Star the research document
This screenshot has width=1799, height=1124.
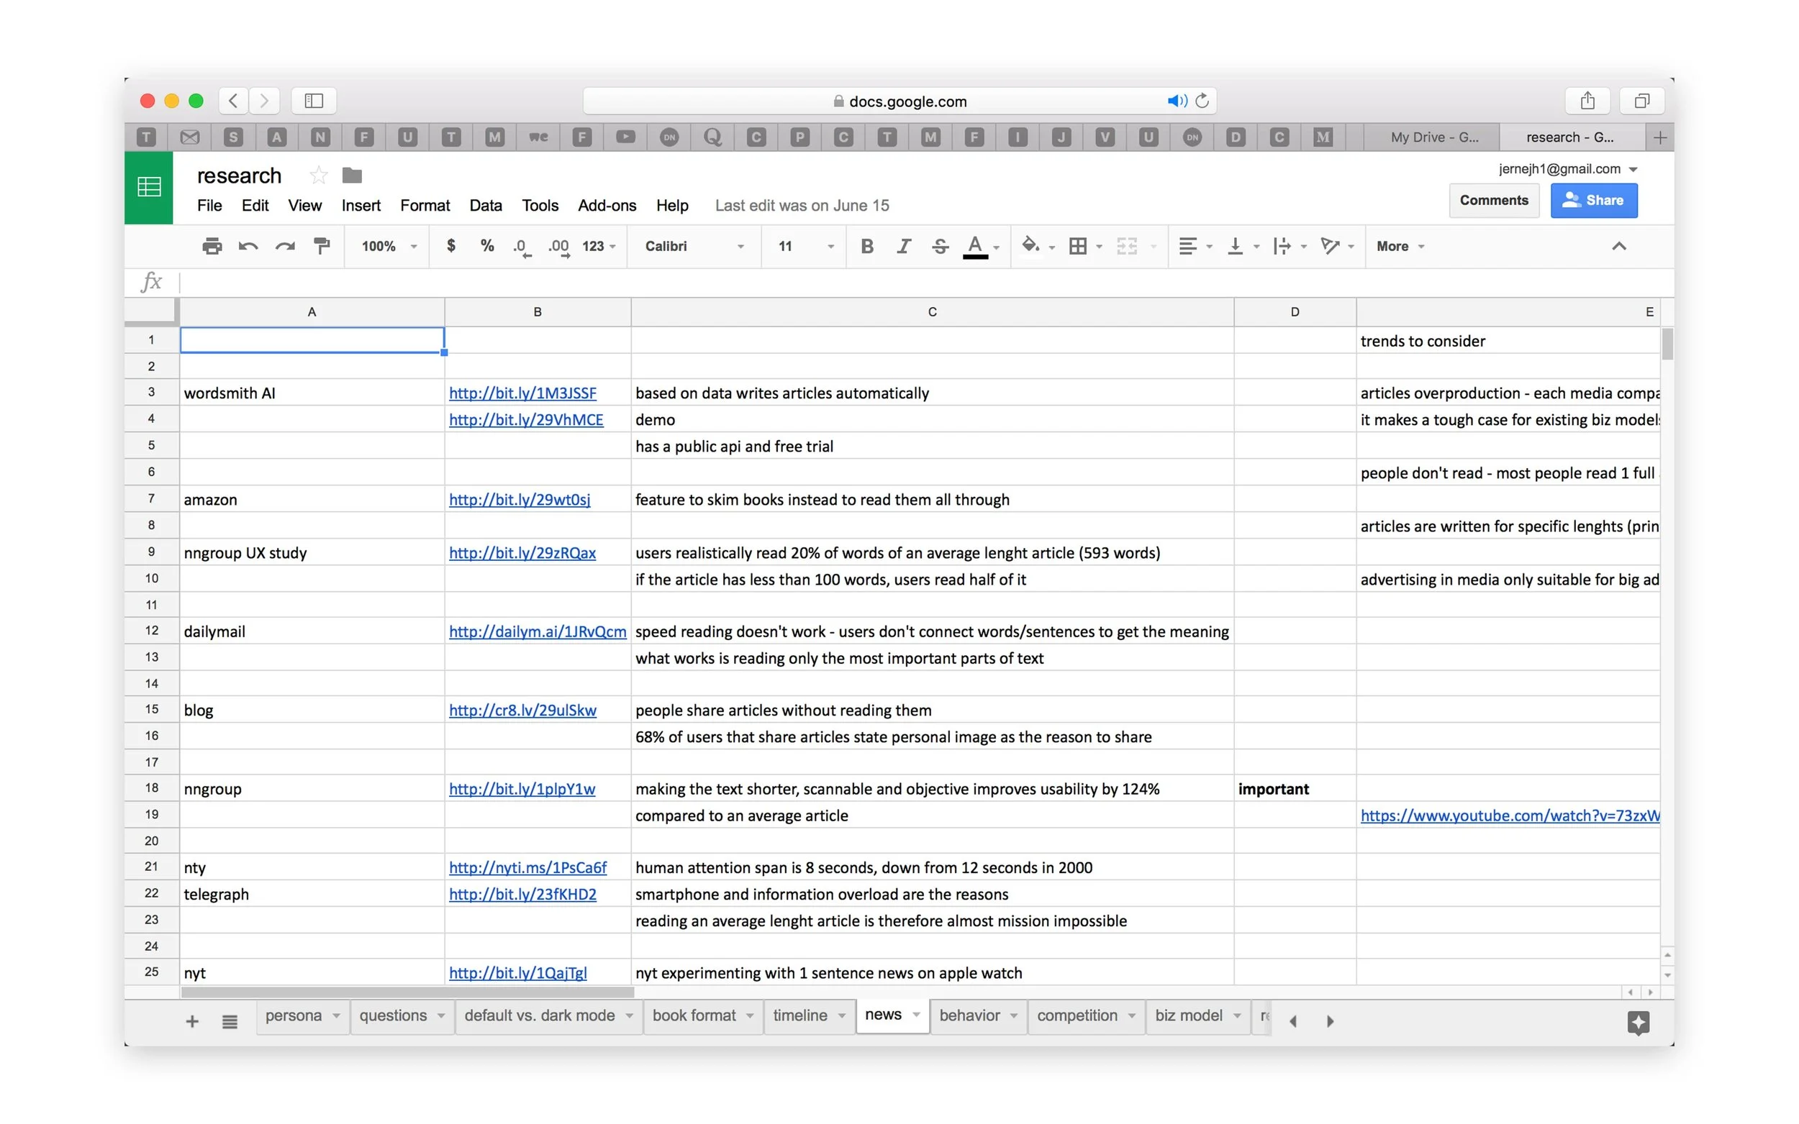click(318, 175)
